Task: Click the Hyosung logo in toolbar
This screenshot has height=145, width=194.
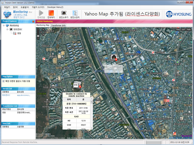Action: (x=179, y=14)
